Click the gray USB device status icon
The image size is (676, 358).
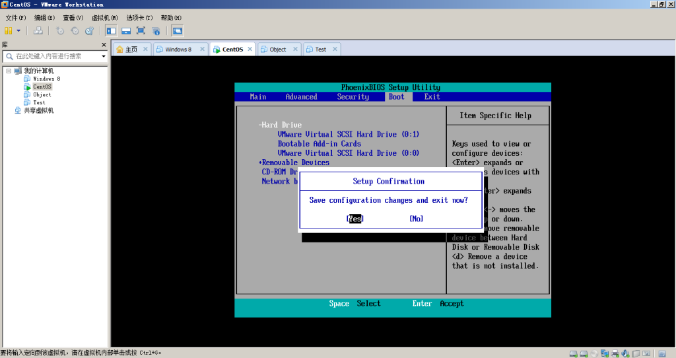(636, 353)
